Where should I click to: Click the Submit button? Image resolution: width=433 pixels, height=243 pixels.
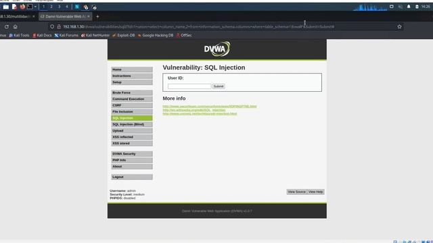pyautogui.click(x=219, y=86)
